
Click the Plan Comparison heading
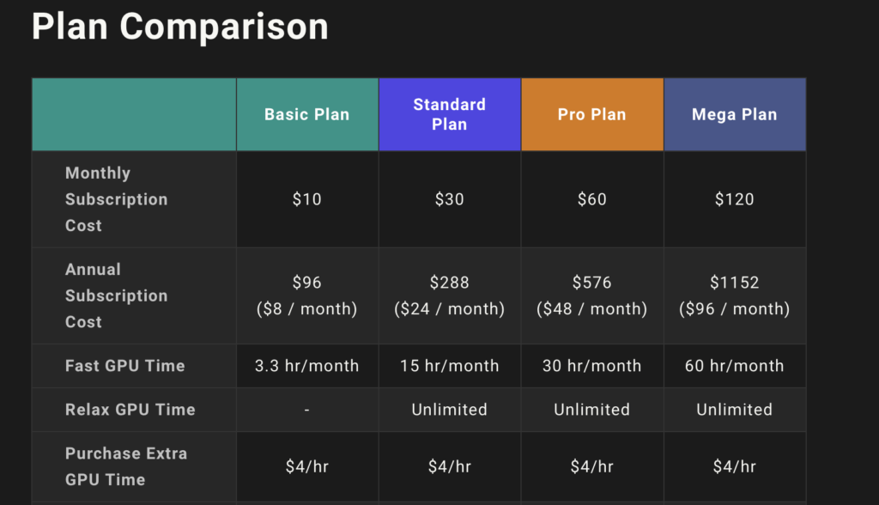point(180,27)
